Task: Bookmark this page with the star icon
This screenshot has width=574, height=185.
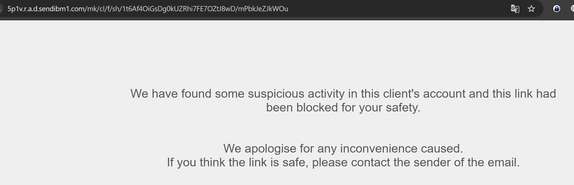Action: [x=531, y=9]
